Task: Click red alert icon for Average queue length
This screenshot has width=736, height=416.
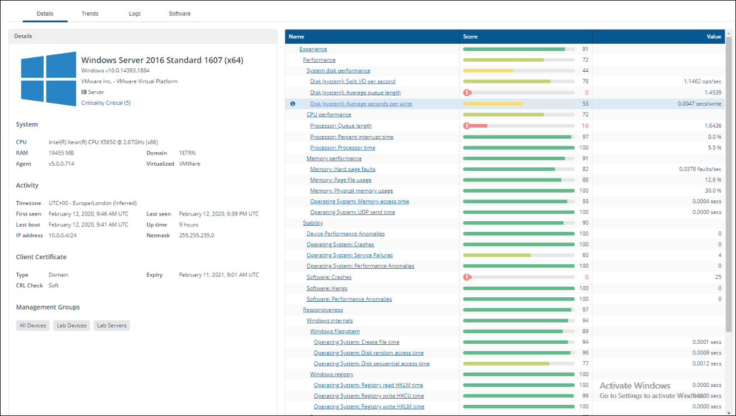Action: (466, 93)
